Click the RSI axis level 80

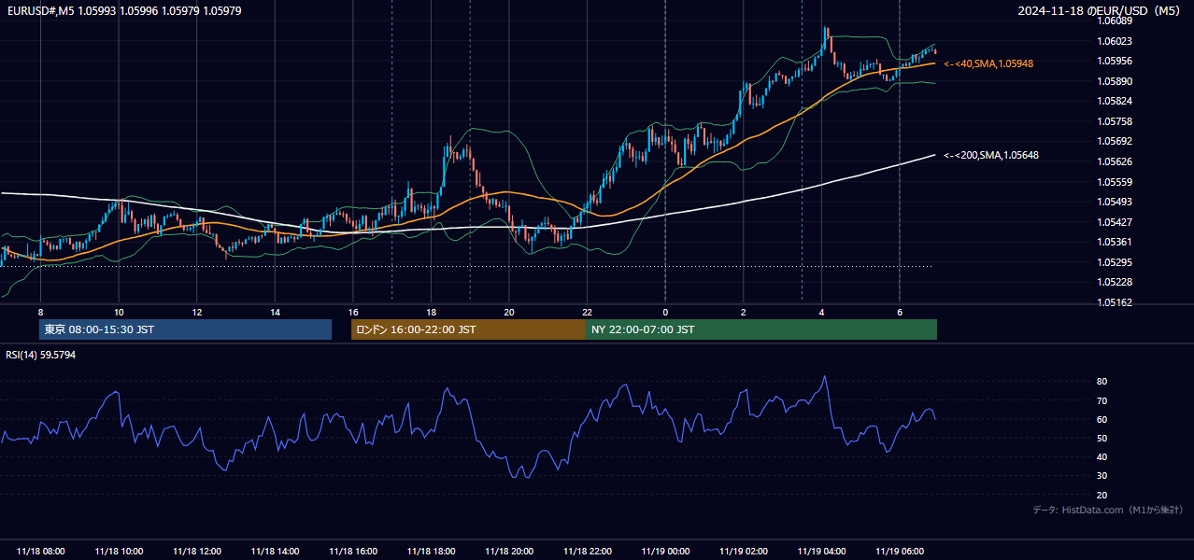(x=1102, y=382)
